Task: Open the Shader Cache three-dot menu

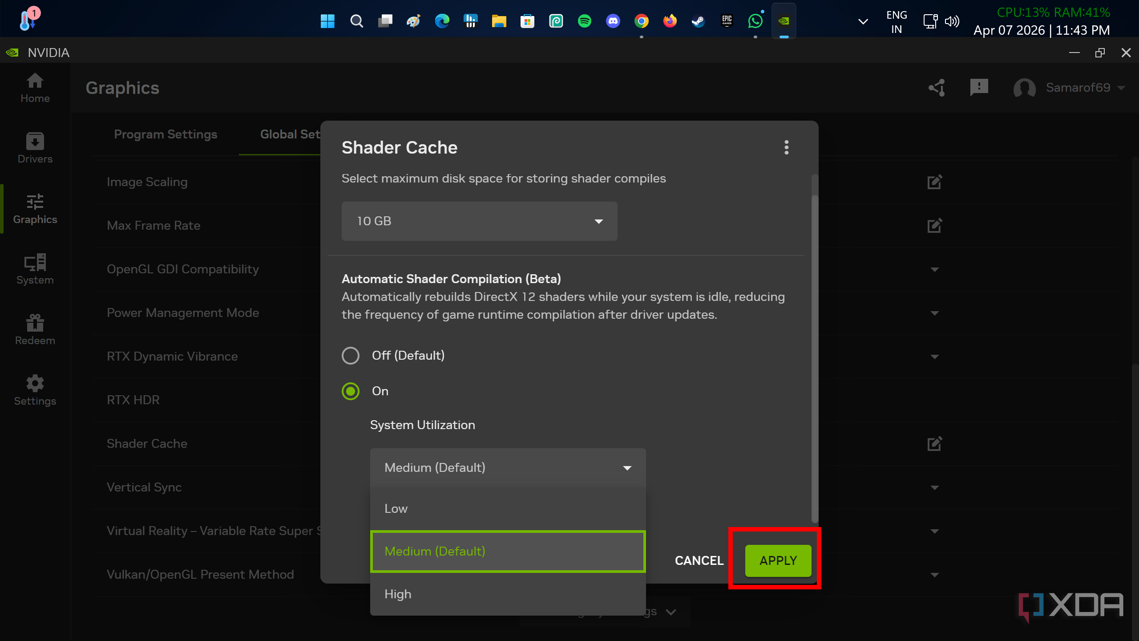Action: pyautogui.click(x=786, y=147)
